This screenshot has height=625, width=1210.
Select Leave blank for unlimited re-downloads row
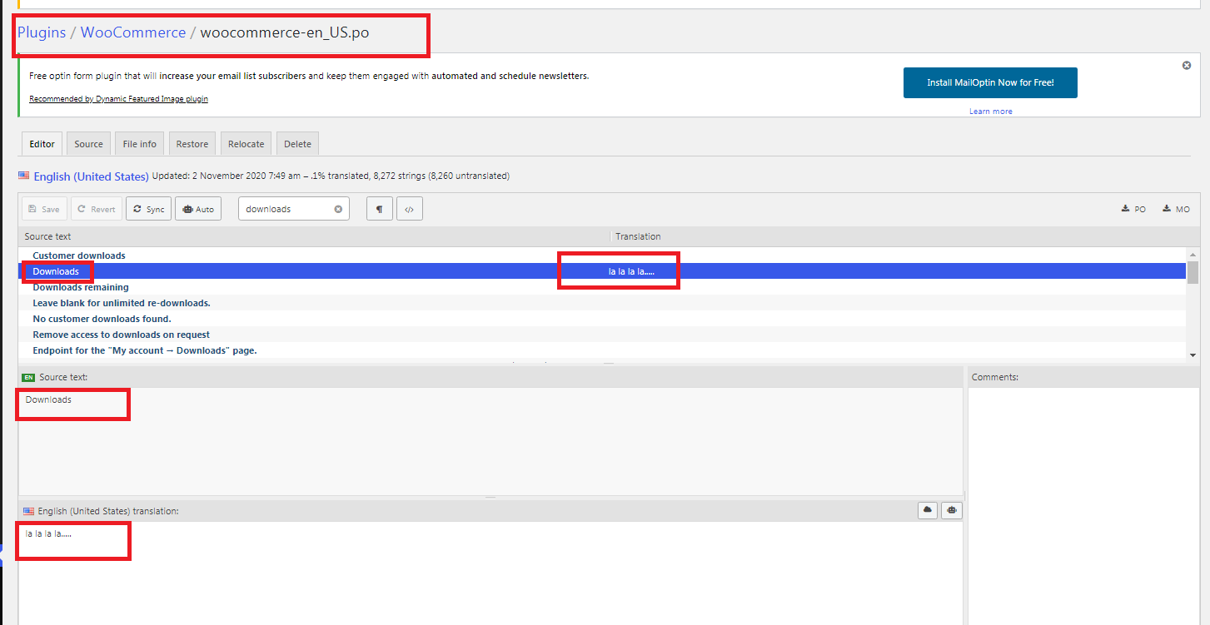[x=602, y=303]
